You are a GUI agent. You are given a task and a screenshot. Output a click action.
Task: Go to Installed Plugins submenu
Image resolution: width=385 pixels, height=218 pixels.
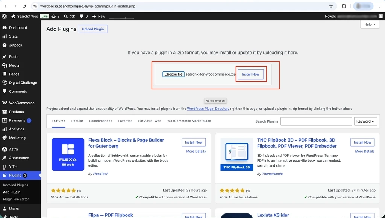[15, 185]
